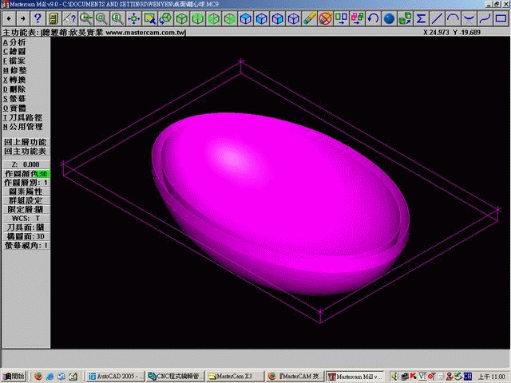The height and width of the screenshot is (383, 511).
Task: Set side graphics view (green side-face cube)
Action: point(229,18)
